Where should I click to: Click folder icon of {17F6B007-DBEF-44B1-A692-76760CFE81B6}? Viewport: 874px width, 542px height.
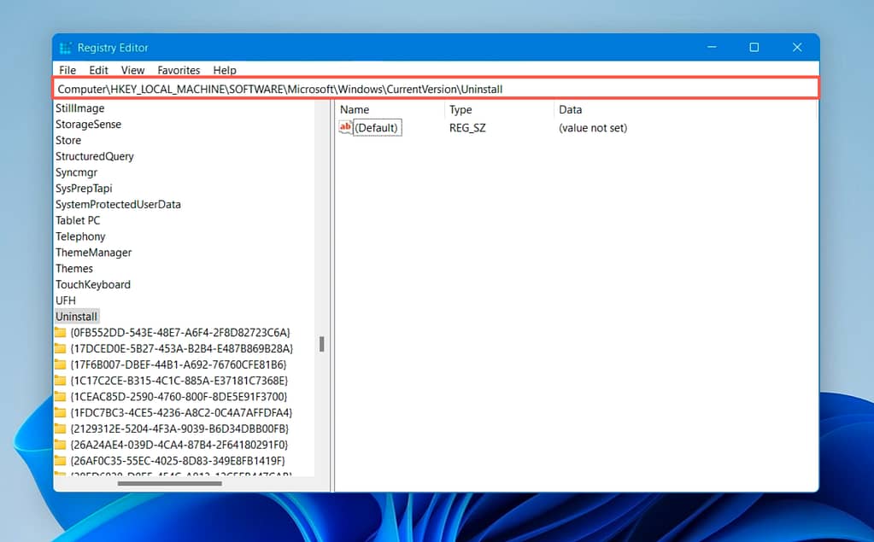pyautogui.click(x=60, y=364)
